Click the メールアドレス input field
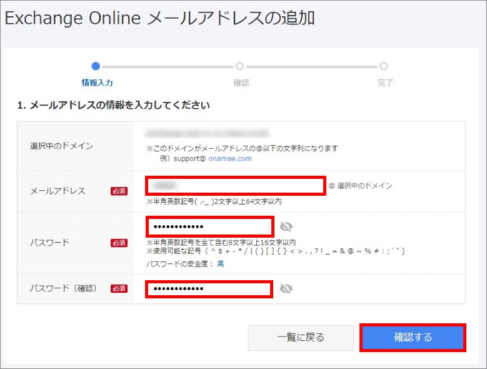The image size is (487, 369). (236, 186)
